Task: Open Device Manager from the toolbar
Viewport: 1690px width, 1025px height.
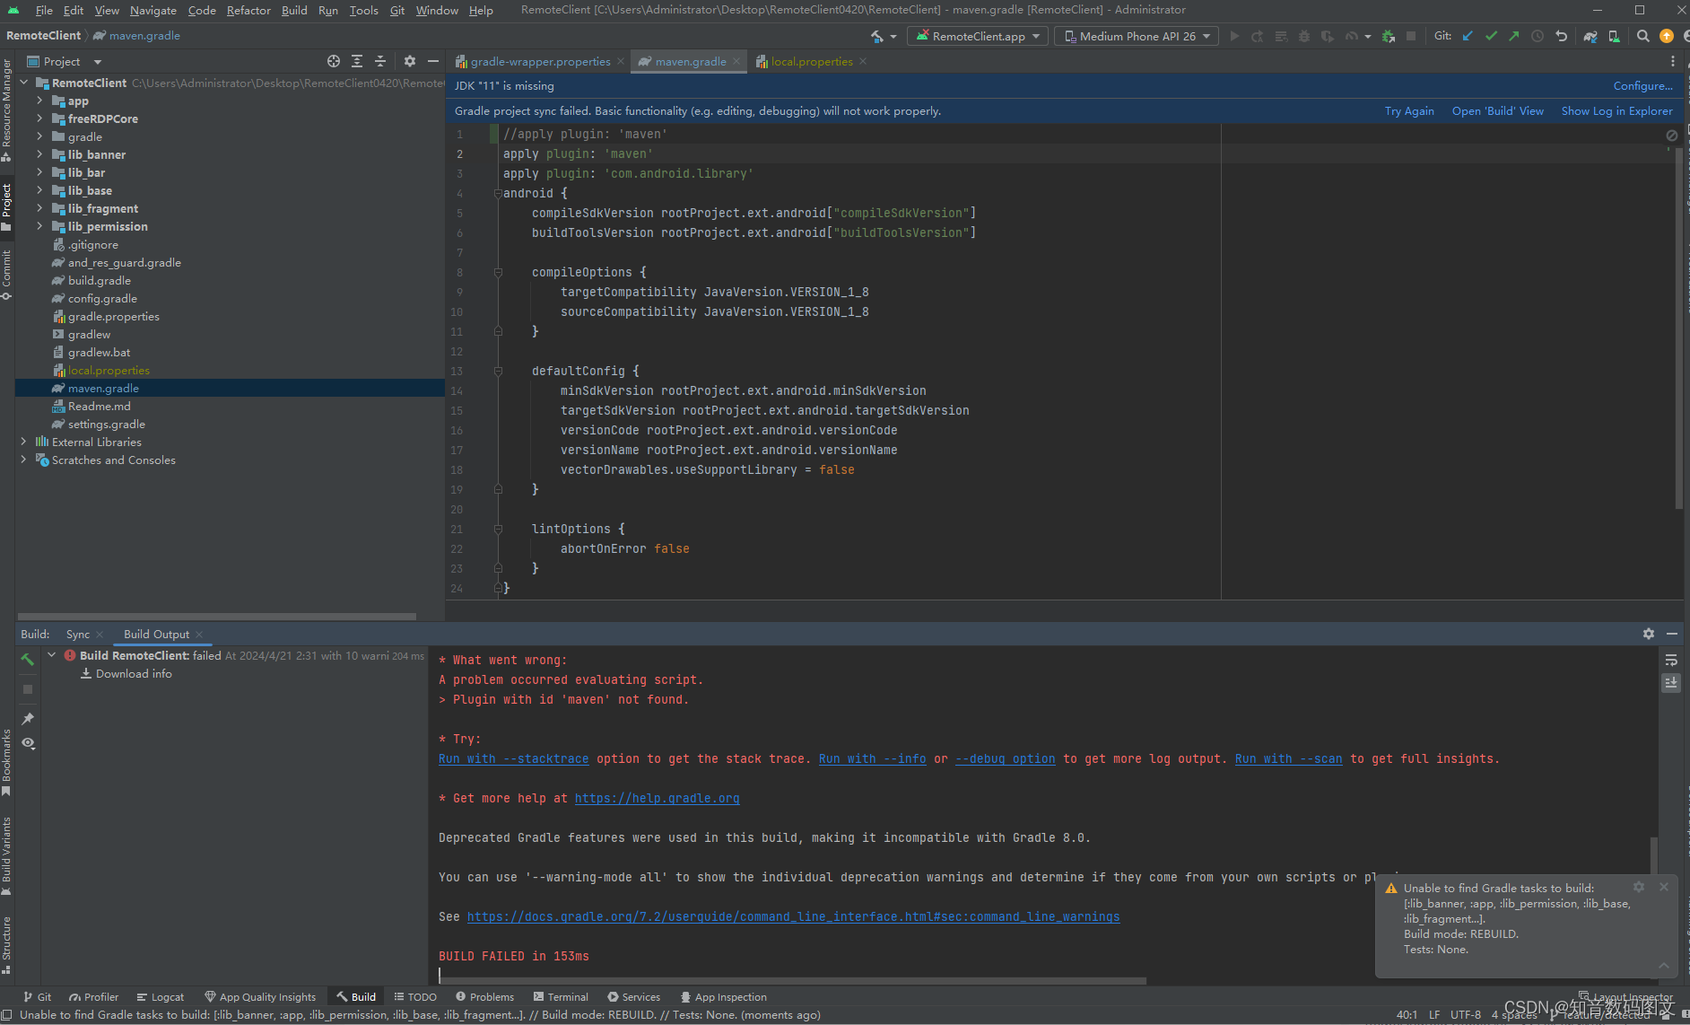Action: [x=1614, y=36]
